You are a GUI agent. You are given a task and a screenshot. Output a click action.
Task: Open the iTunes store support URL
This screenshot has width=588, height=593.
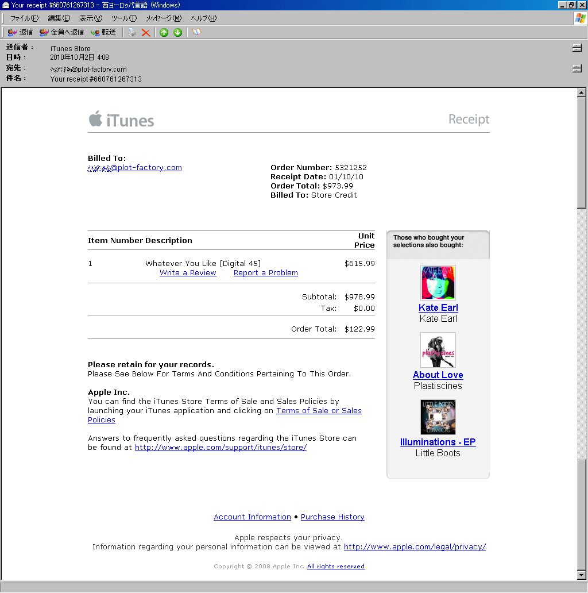click(220, 448)
